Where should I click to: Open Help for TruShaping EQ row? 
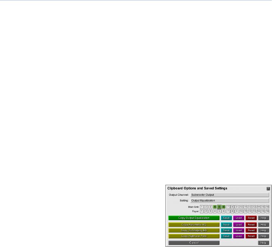pos(263,230)
